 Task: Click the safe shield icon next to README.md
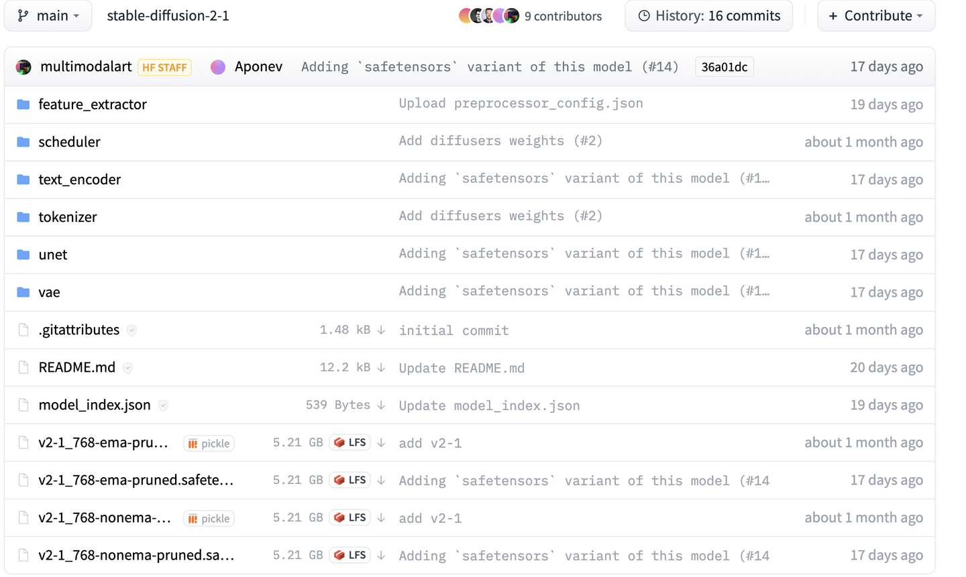pyautogui.click(x=127, y=367)
